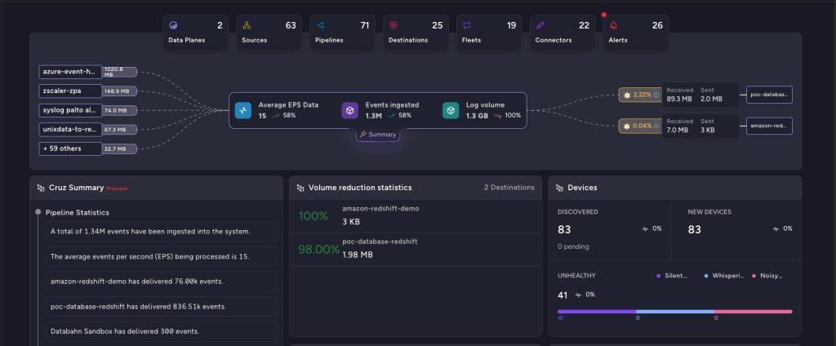This screenshot has height=346, width=836.
Task: Click the Connectors plug icon
Action: tap(540, 25)
